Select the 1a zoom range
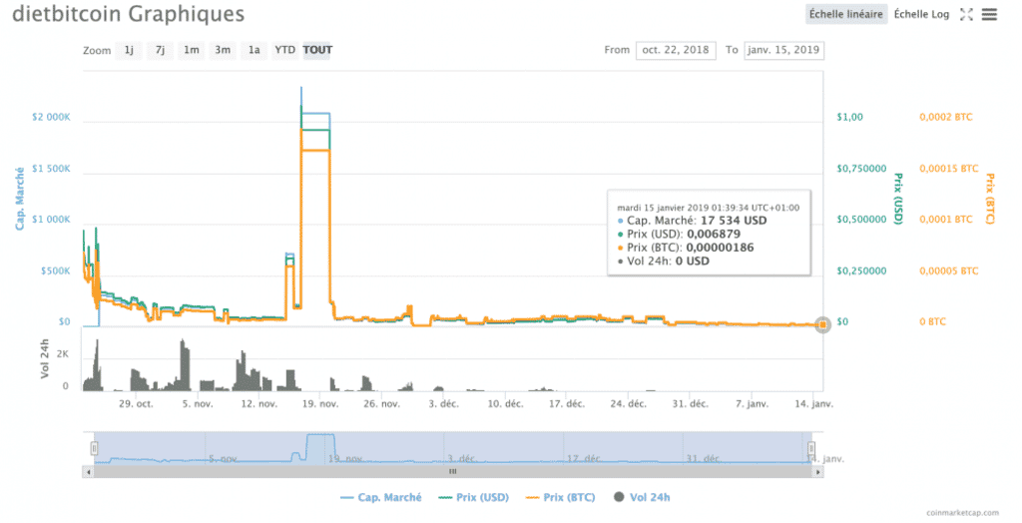 pyautogui.click(x=255, y=50)
